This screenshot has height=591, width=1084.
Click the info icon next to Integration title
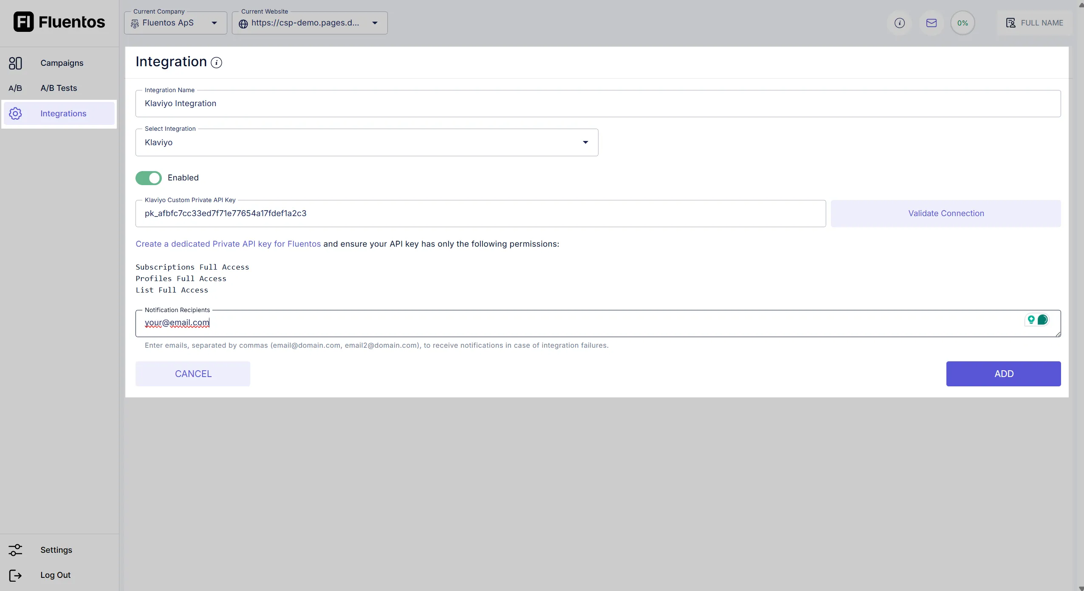[x=216, y=63]
